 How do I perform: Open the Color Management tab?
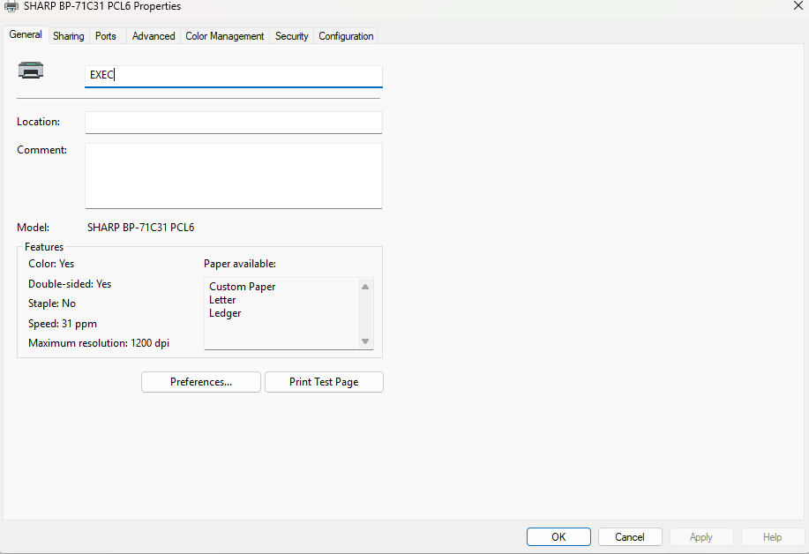tap(225, 36)
